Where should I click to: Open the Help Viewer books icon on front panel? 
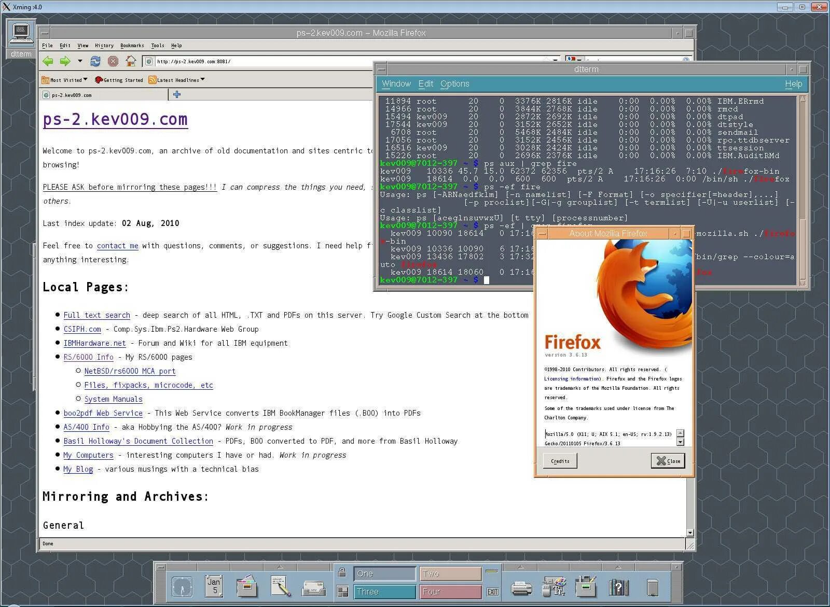coord(618,587)
